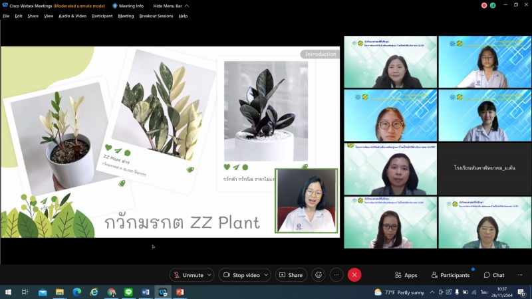
Task: Open video options arrow beside Stop video
Action: click(x=267, y=275)
